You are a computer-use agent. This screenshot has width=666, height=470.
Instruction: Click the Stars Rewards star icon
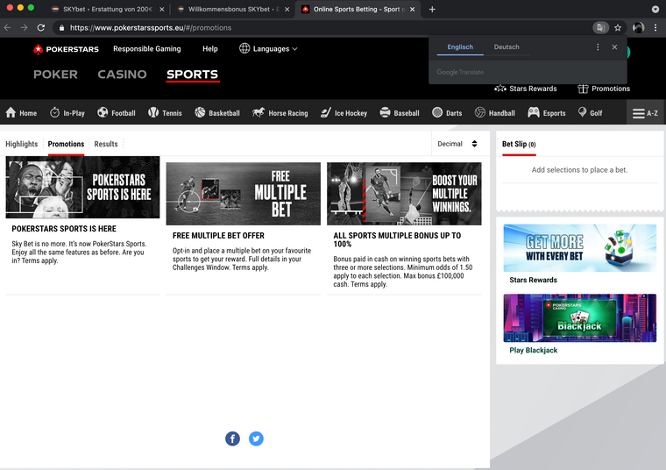click(500, 89)
